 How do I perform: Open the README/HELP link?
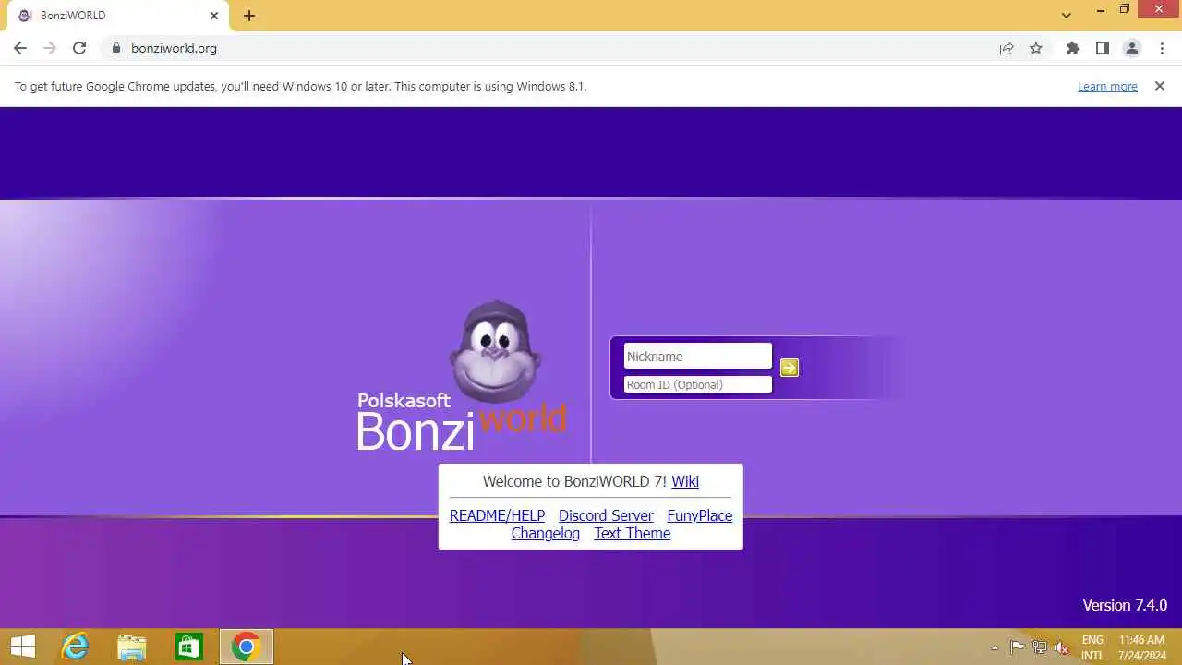pyautogui.click(x=497, y=515)
